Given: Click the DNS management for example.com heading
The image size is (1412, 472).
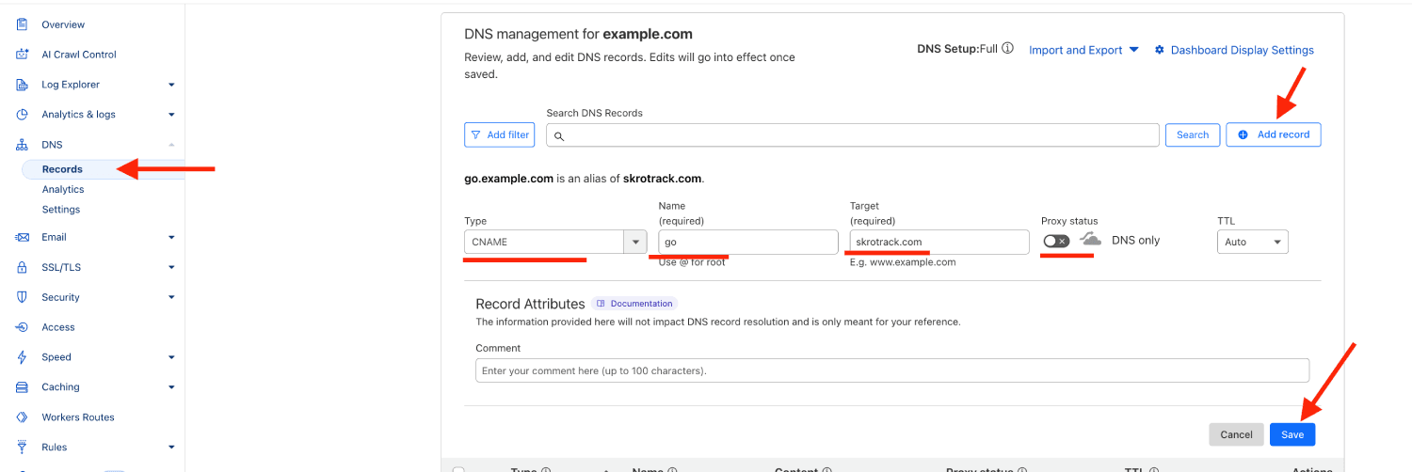Looking at the screenshot, I should (579, 34).
